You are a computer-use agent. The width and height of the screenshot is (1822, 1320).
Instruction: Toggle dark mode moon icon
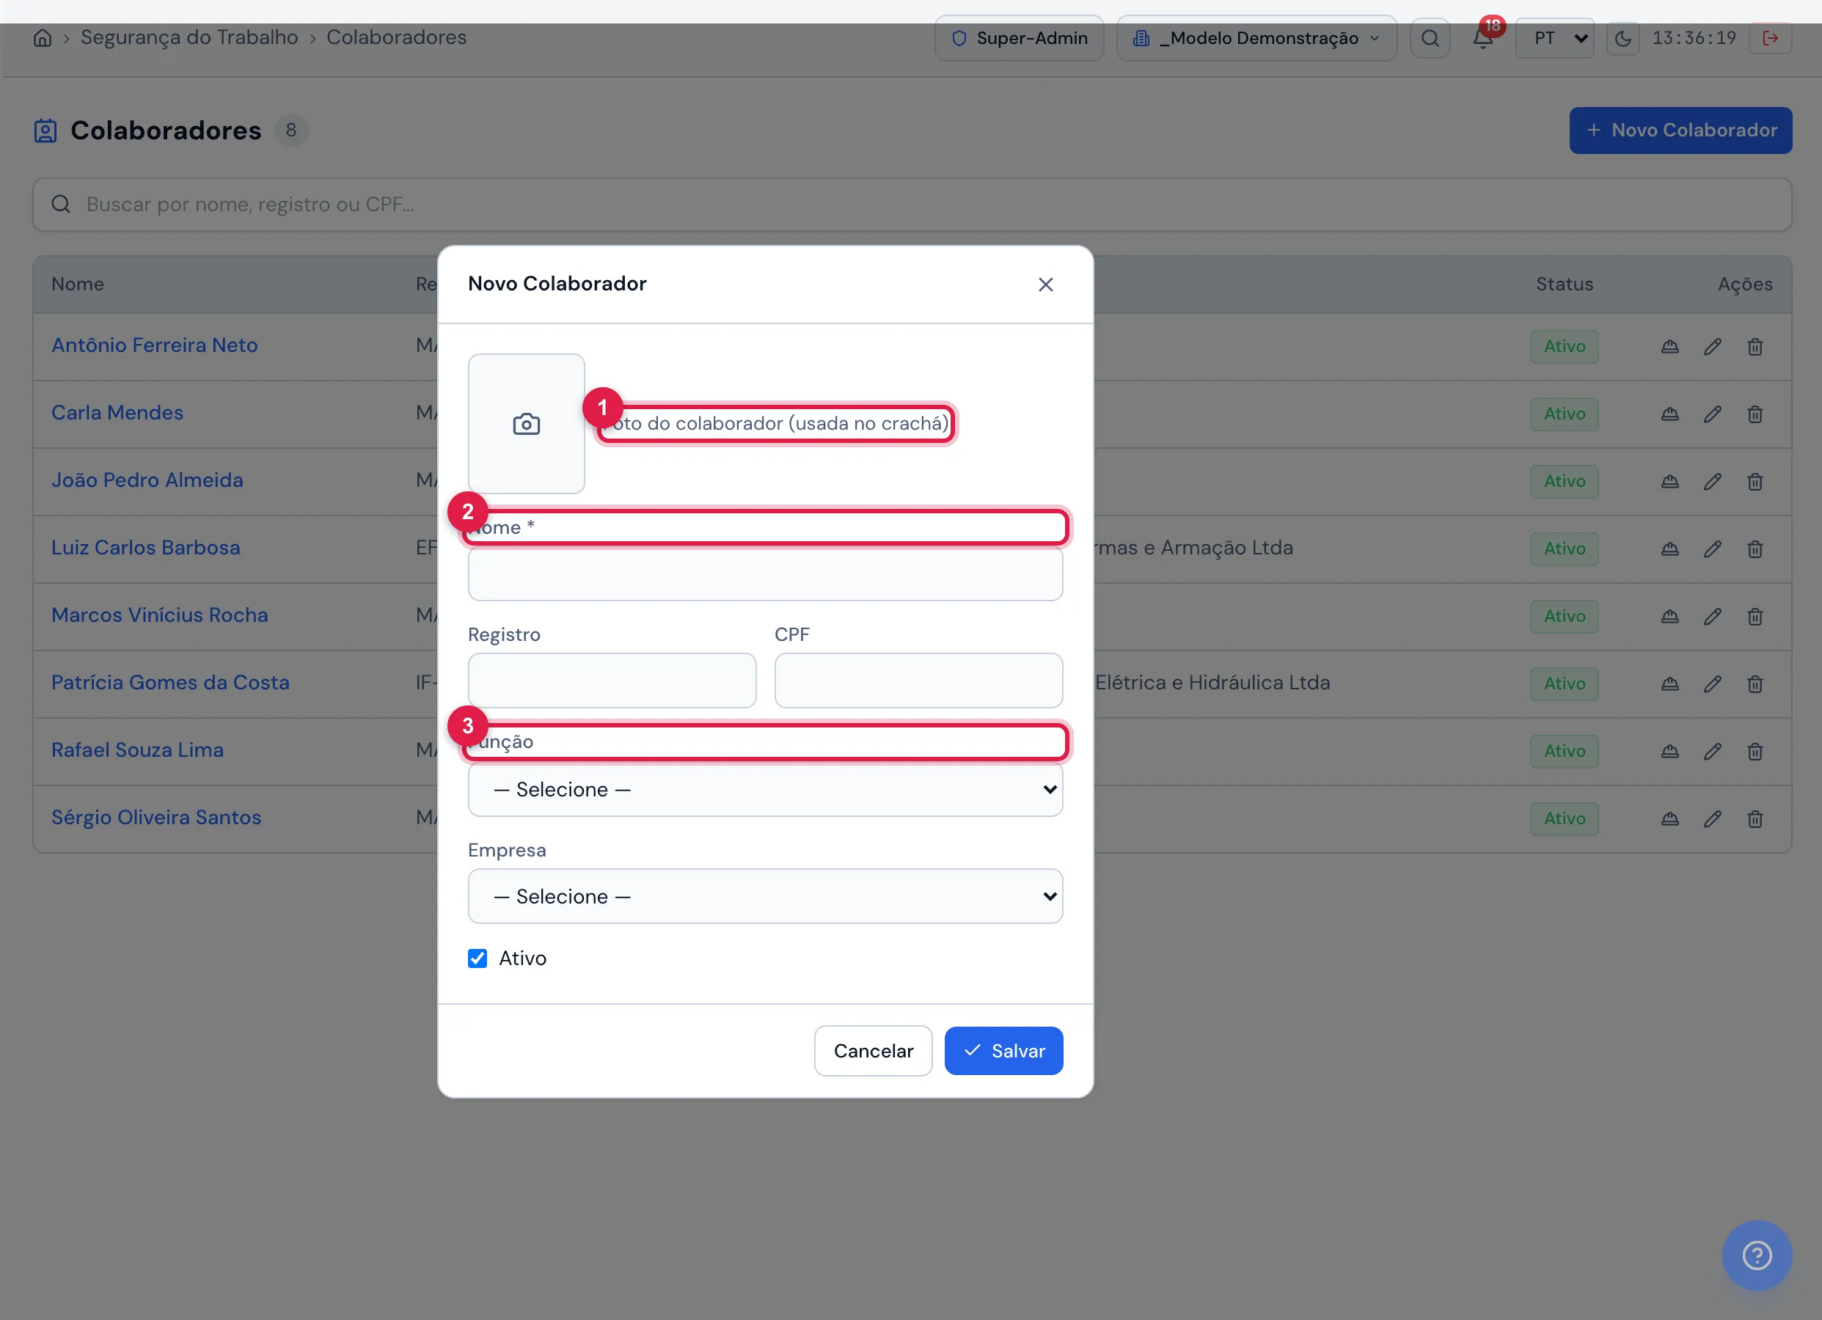click(x=1622, y=37)
